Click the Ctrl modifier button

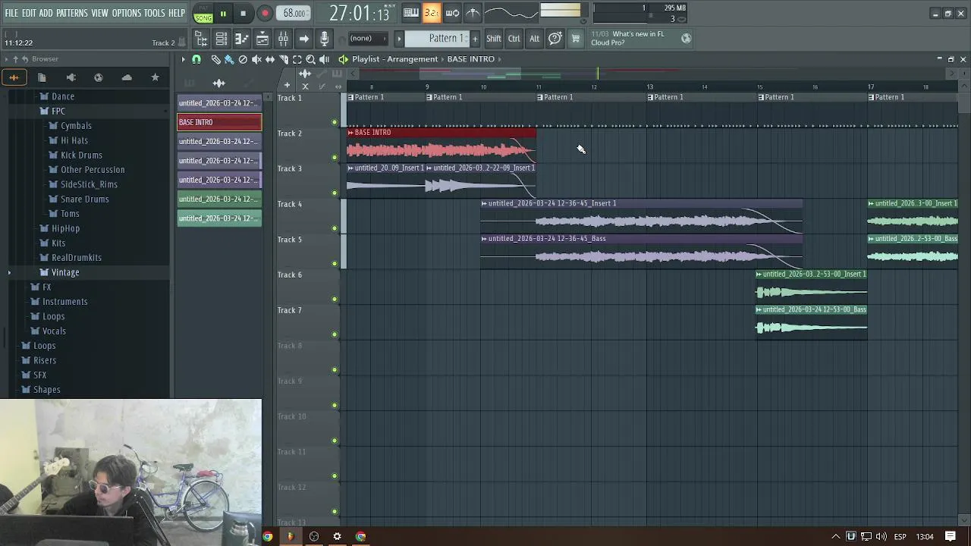click(514, 39)
